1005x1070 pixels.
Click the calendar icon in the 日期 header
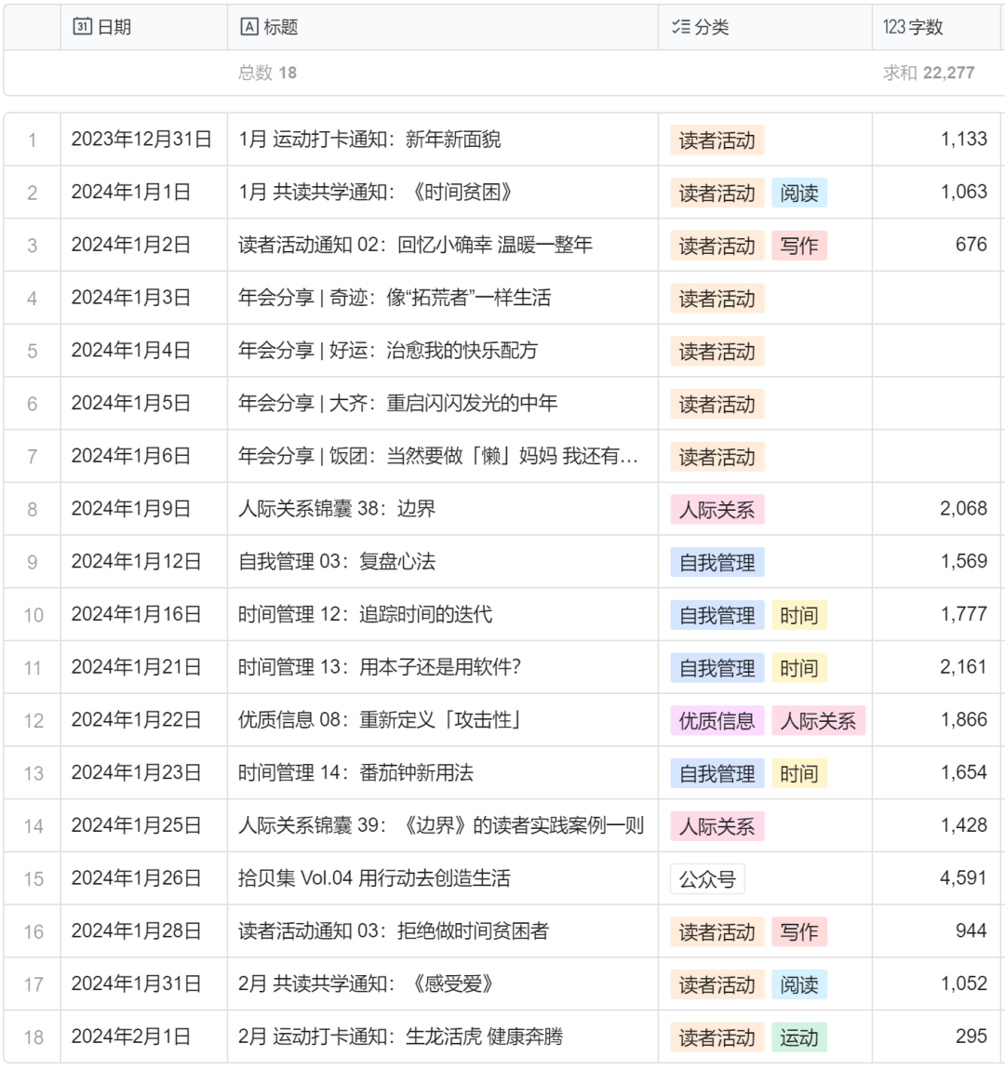pos(82,27)
